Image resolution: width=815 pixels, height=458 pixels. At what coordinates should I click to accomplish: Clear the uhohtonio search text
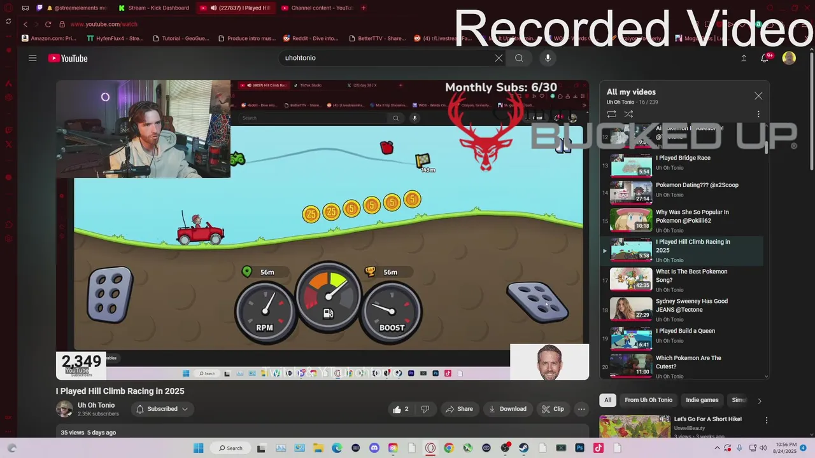coord(499,58)
